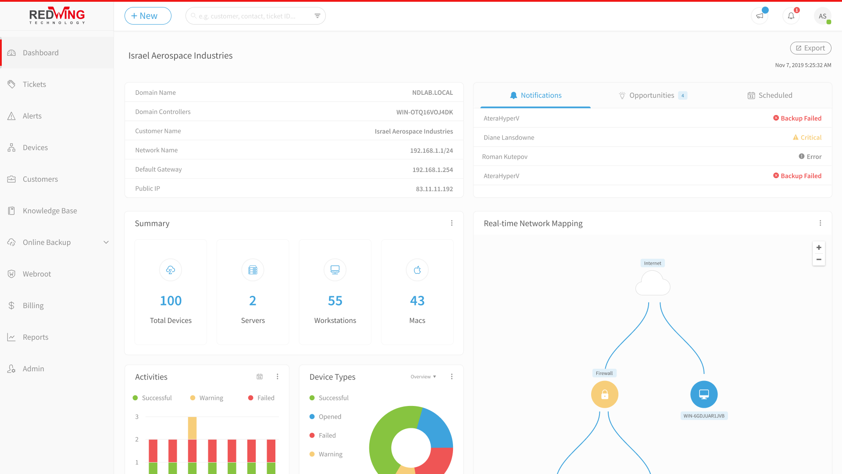Toggle Opened legend in Device Types
The image size is (842, 474).
tap(325, 417)
